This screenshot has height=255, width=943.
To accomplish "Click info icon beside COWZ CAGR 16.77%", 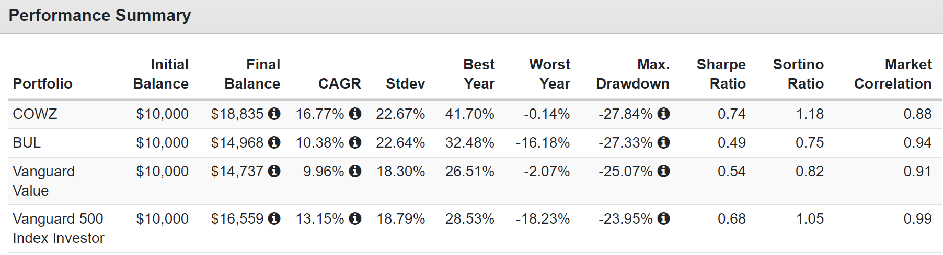I will coord(355,114).
